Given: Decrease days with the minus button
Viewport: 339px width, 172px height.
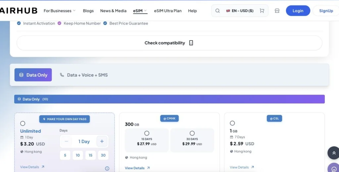Looking at the screenshot, I should [x=66, y=141].
